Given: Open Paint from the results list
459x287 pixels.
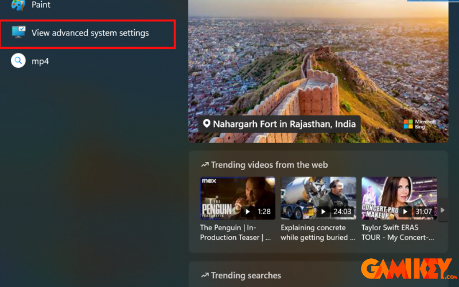Looking at the screenshot, I should pyautogui.click(x=41, y=5).
